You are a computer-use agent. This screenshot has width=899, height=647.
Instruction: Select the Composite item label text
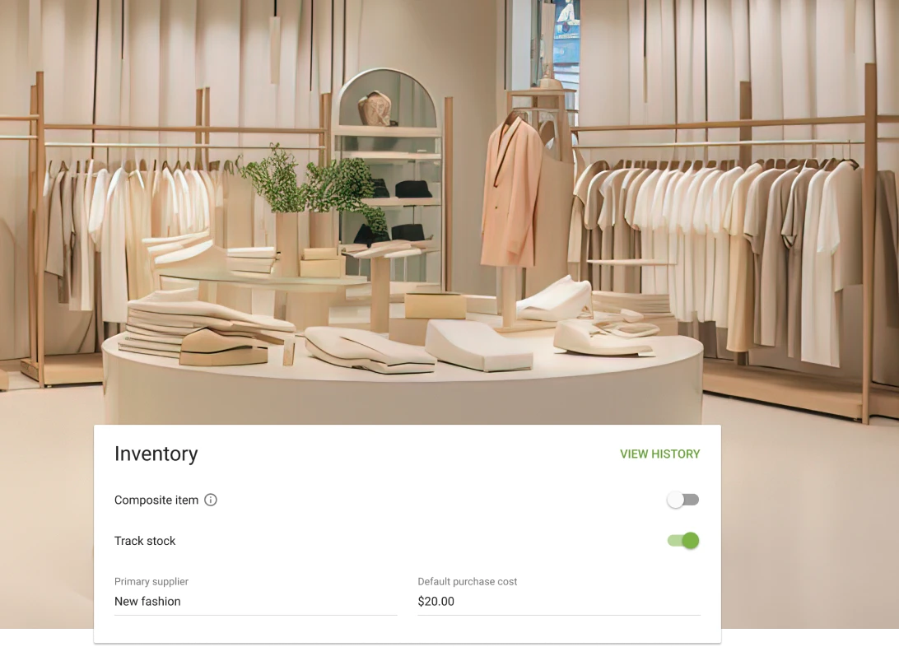pyautogui.click(x=156, y=500)
